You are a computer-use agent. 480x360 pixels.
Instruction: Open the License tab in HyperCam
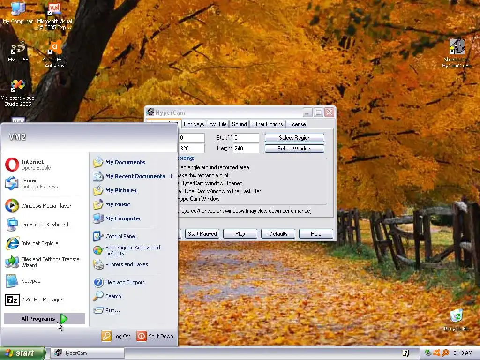pos(297,124)
